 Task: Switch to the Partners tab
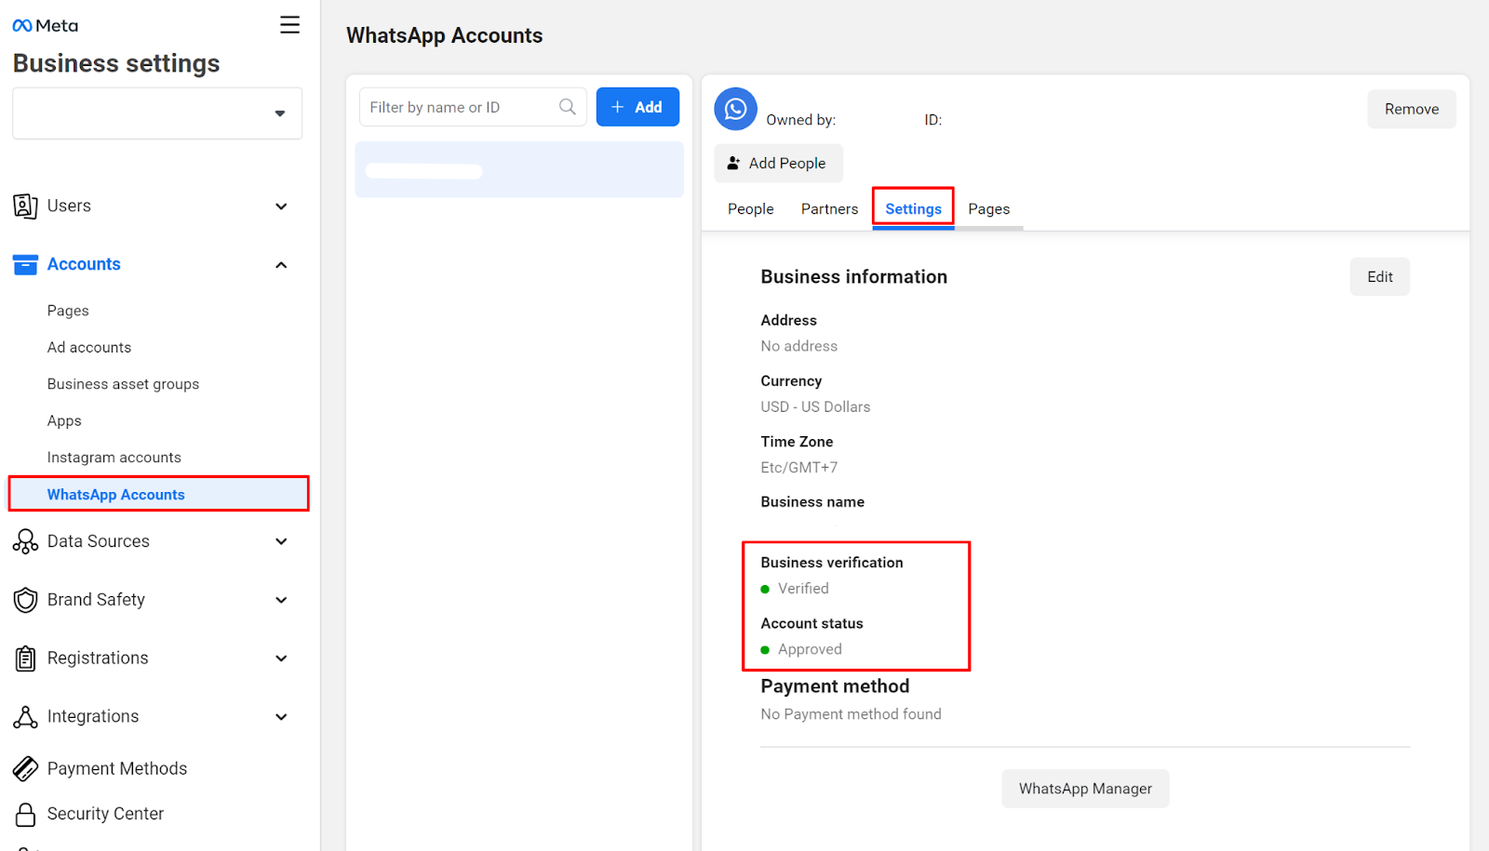pos(830,209)
